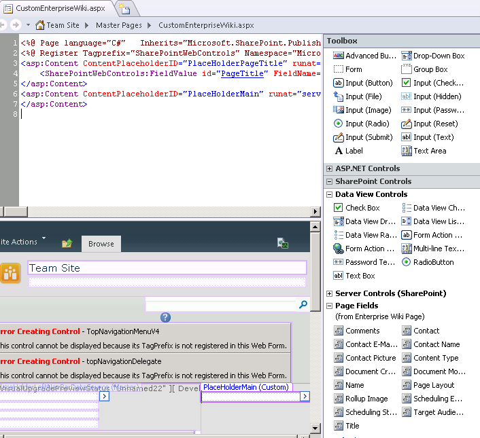Image resolution: width=480 pixels, height=438 pixels.
Task: Select the Browse ribbon tab
Action: click(101, 244)
